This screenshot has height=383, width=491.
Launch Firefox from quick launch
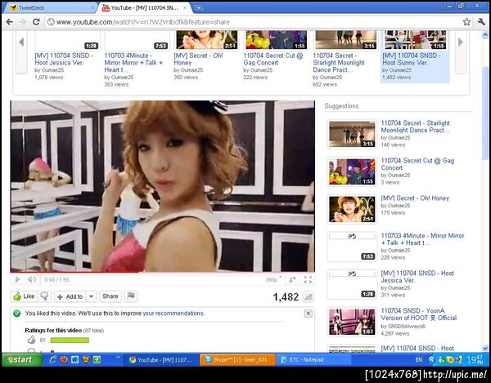coord(64,359)
